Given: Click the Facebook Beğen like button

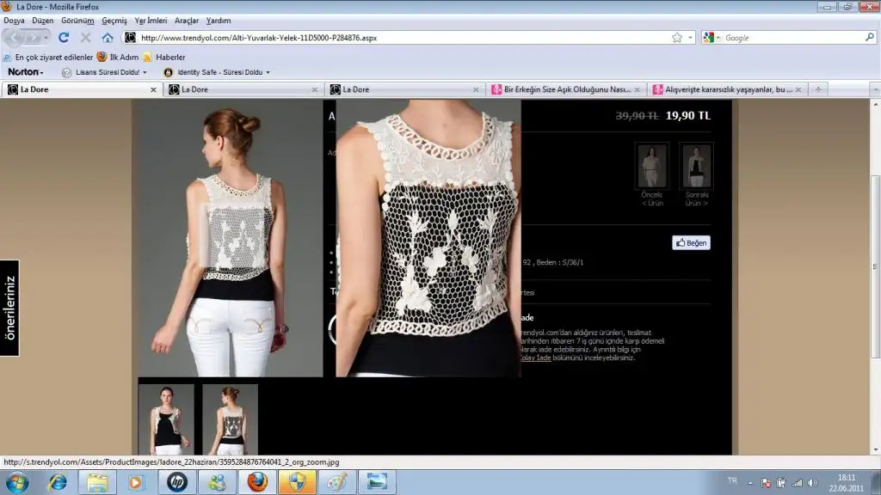Looking at the screenshot, I should point(691,243).
